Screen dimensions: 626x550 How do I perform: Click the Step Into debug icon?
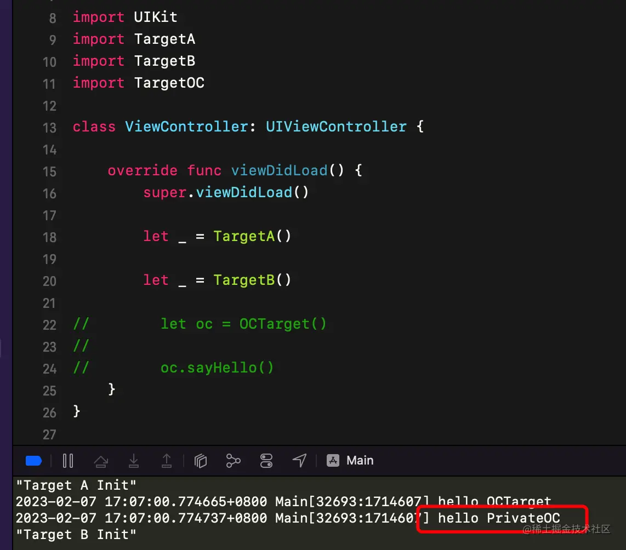point(134,461)
